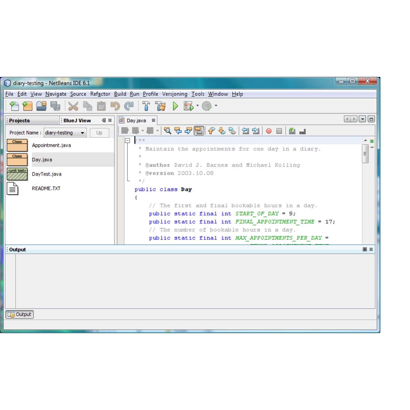The image size is (410, 410).
Task: Click the New Project toolbar icon
Action: (28, 106)
